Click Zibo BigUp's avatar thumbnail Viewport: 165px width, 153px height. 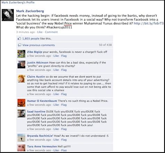[x=21, y=54]
